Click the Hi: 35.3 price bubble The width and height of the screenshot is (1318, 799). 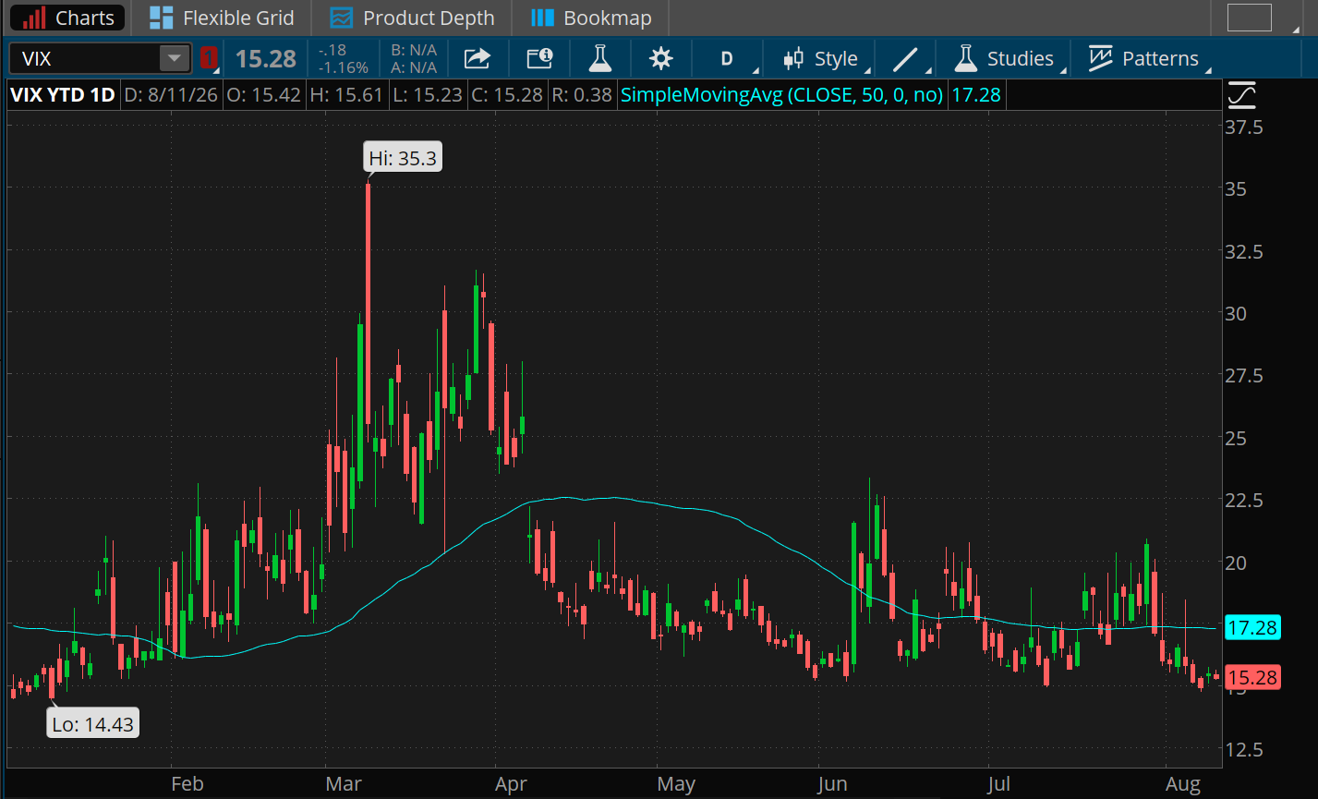click(x=403, y=159)
